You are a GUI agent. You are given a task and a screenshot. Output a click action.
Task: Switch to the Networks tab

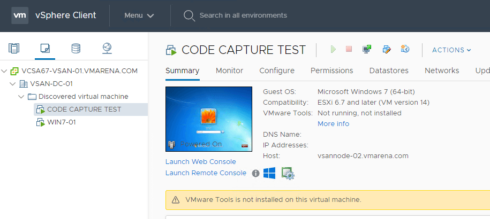click(x=442, y=71)
